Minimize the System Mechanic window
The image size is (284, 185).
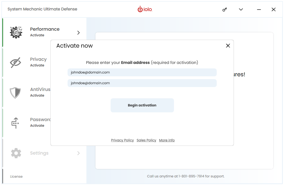[259, 9]
